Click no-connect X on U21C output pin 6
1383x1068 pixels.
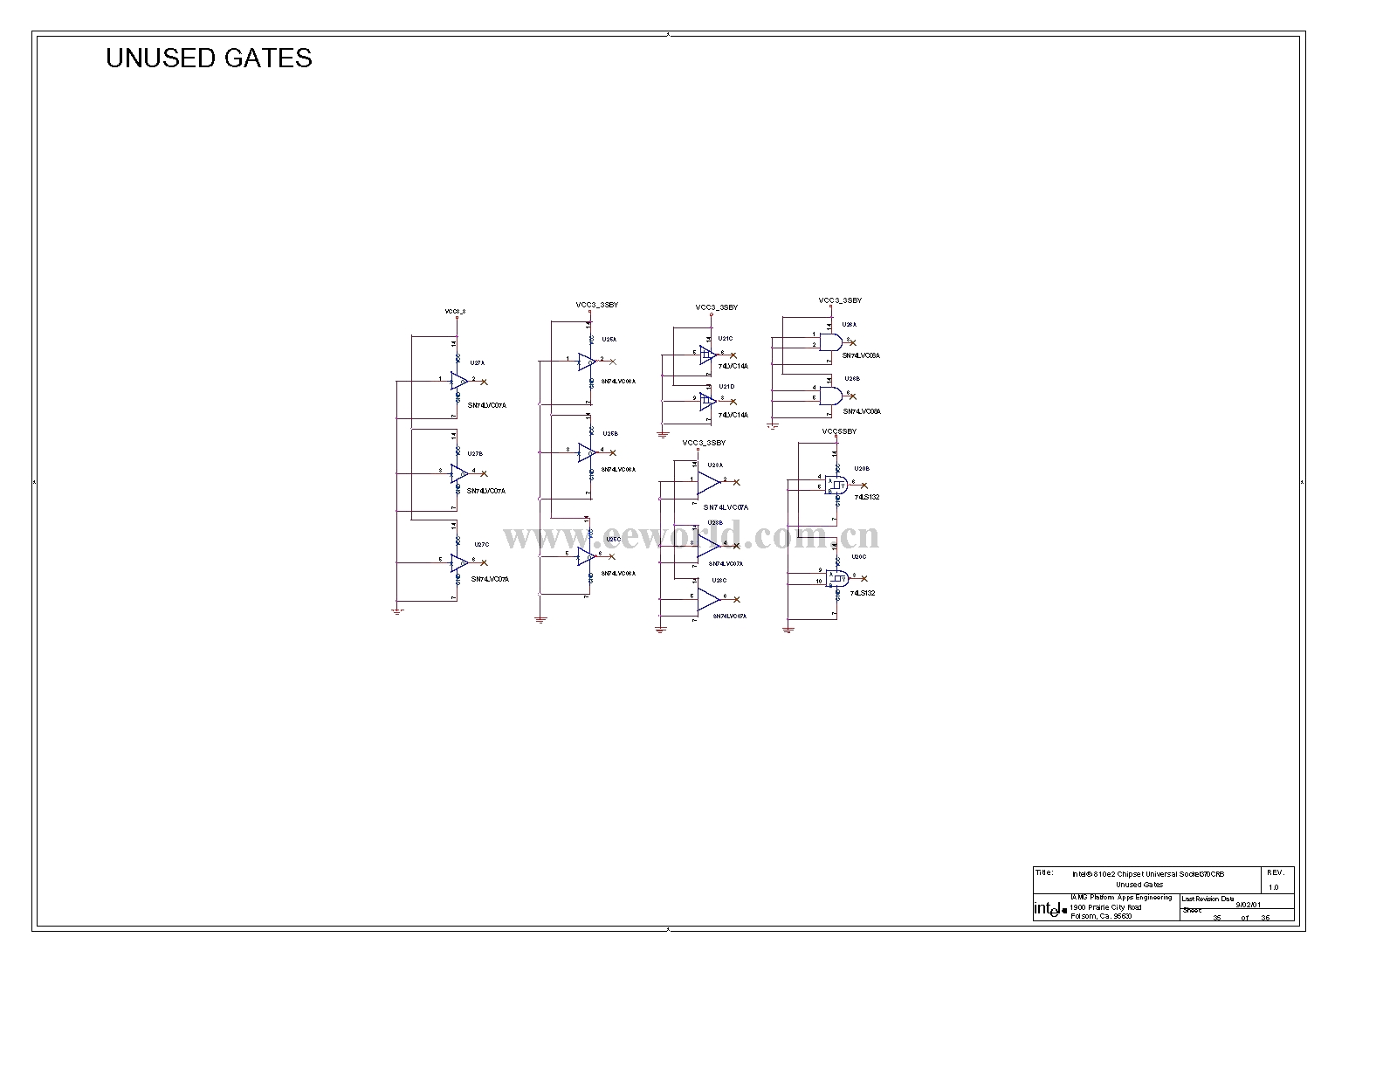coord(733,355)
